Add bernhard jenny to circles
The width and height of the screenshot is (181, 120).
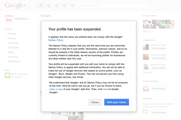[x=159, y=68]
